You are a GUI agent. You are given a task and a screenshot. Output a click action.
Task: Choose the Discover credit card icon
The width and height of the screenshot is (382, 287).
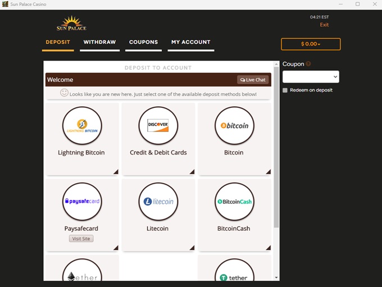158,126
